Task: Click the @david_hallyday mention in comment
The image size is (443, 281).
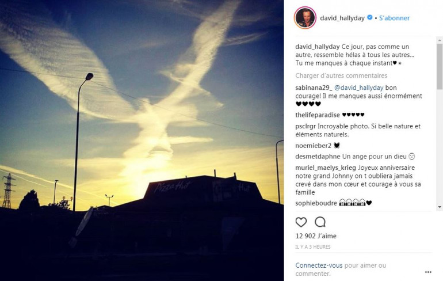Action: point(359,88)
